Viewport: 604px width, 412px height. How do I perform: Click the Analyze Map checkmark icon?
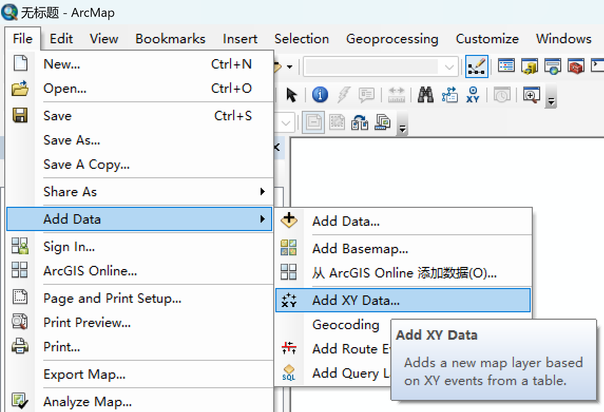click(20, 401)
